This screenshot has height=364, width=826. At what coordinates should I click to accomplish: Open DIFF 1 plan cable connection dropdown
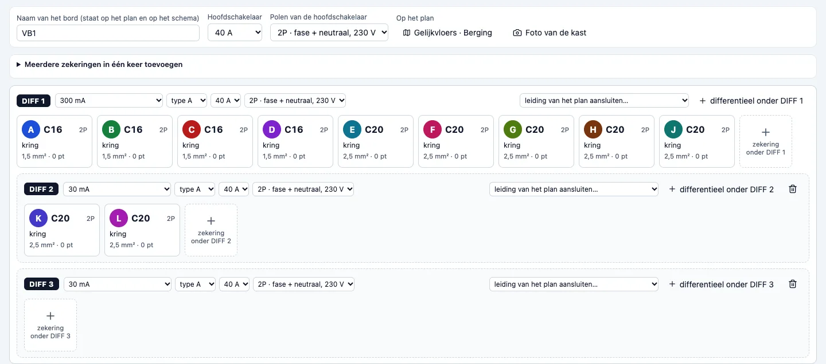pos(604,101)
